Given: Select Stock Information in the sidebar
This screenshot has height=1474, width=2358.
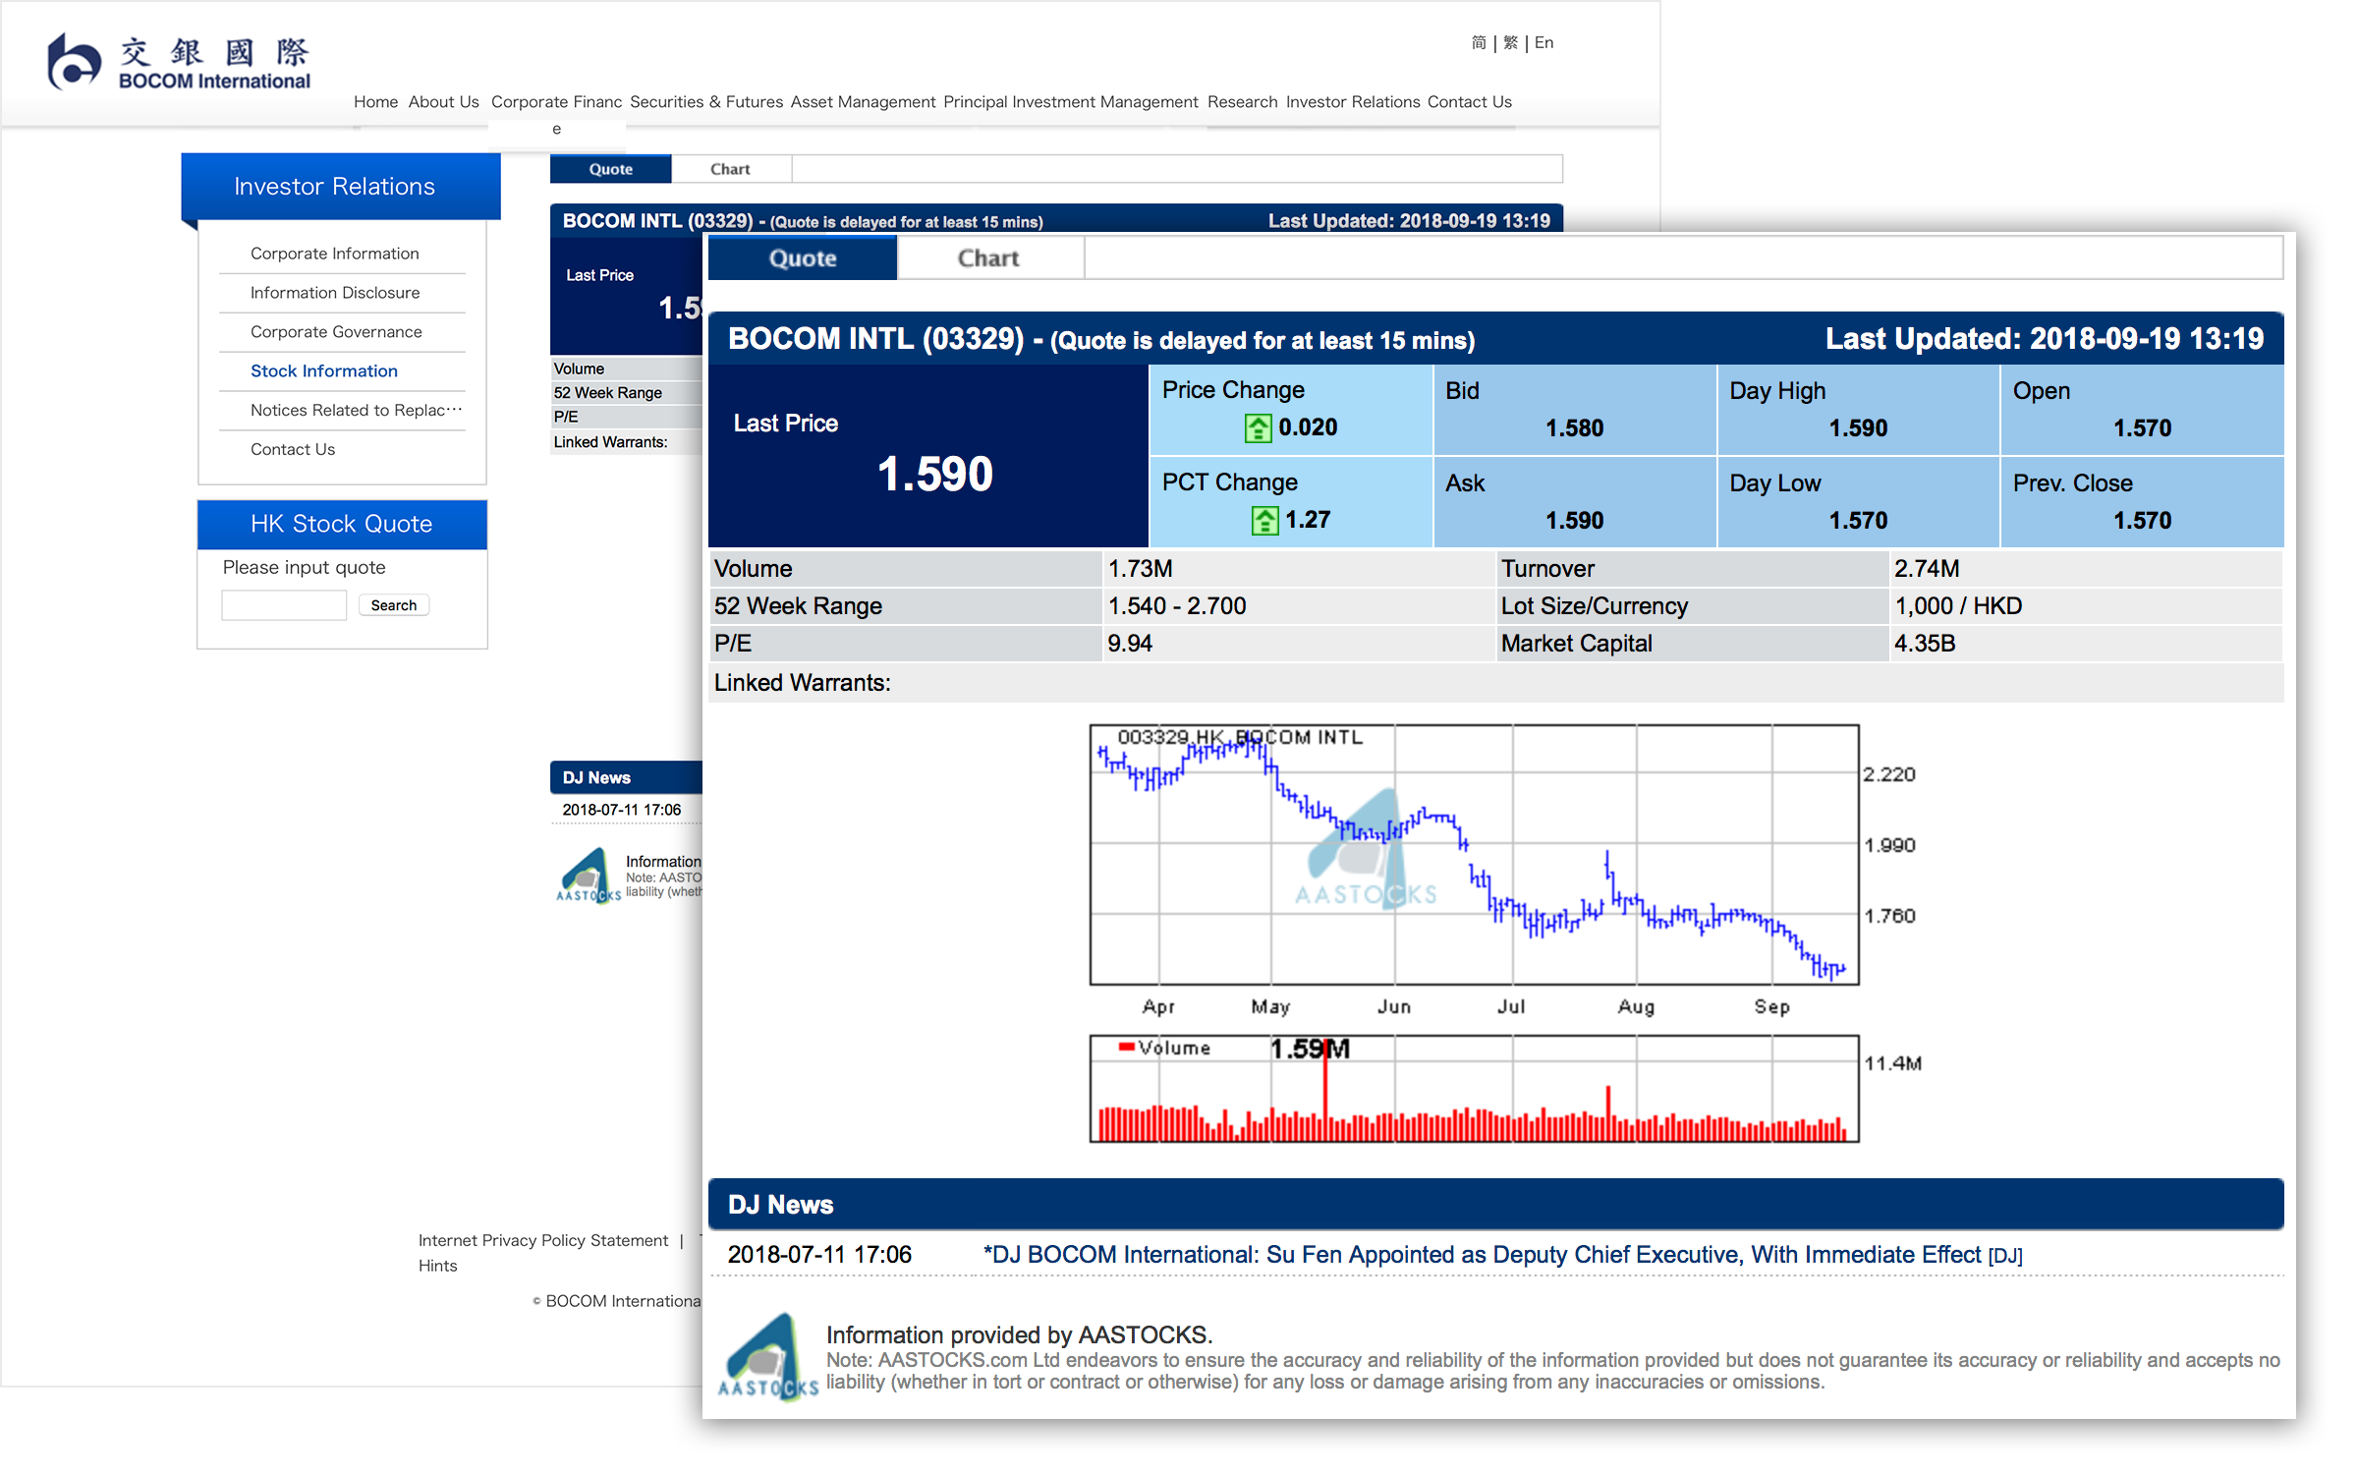Looking at the screenshot, I should (323, 370).
